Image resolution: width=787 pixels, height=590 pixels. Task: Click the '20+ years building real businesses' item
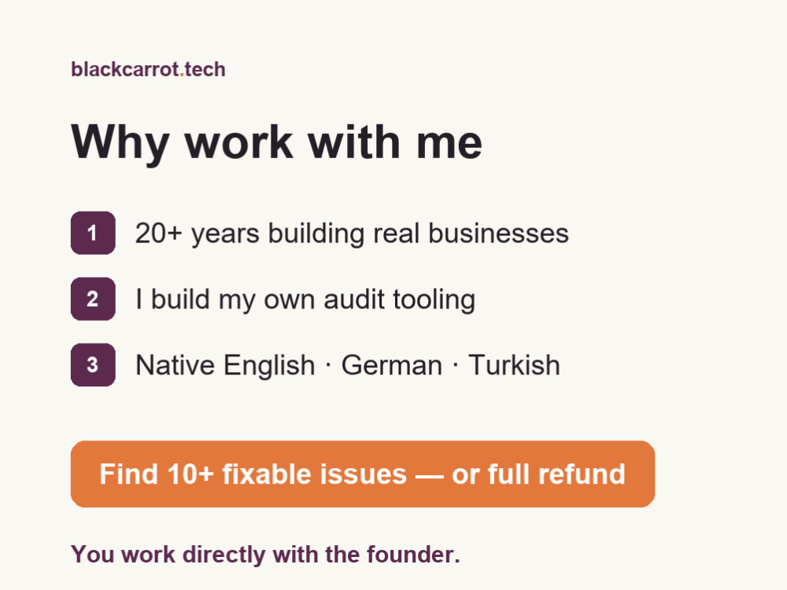(352, 234)
